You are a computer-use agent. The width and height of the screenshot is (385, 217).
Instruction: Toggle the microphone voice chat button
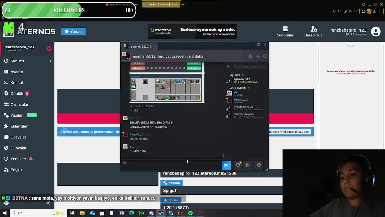coord(259,165)
